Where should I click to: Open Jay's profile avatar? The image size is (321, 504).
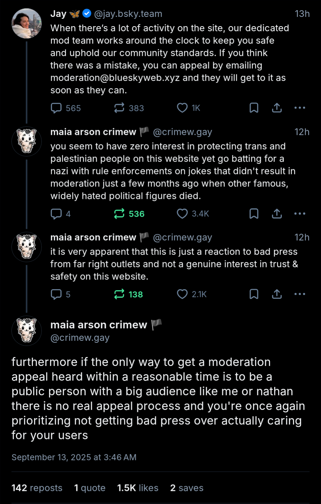[x=26, y=24]
